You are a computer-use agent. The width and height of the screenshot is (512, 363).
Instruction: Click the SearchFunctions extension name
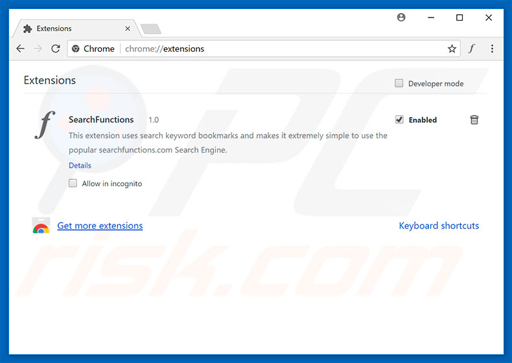pyautogui.click(x=101, y=120)
